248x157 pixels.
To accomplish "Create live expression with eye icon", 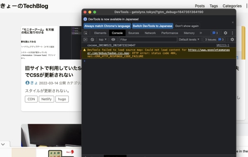I will pyautogui.click(x=113, y=39).
